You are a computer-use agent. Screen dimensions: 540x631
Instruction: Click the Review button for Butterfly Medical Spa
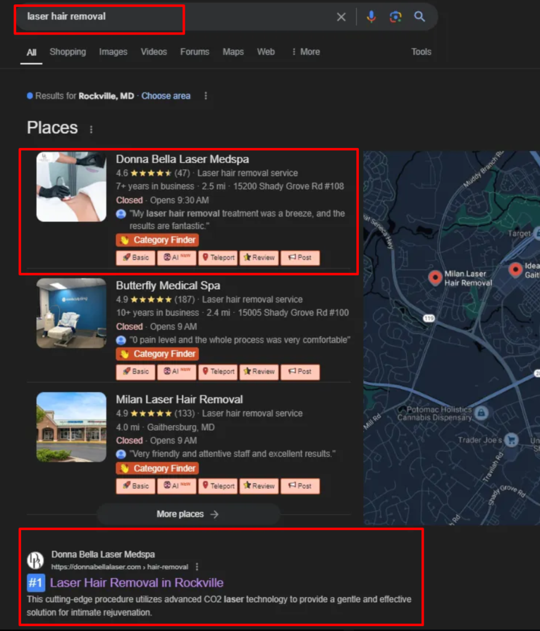point(259,372)
